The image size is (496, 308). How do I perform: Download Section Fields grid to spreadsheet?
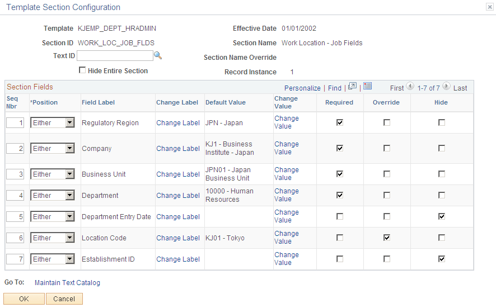pyautogui.click(x=367, y=86)
